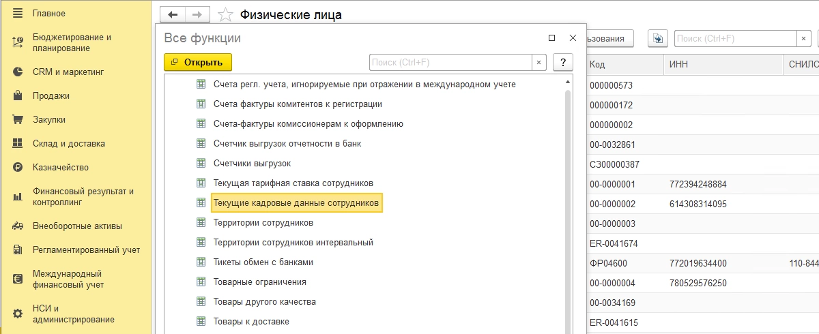Go to Продажи section

tap(51, 96)
